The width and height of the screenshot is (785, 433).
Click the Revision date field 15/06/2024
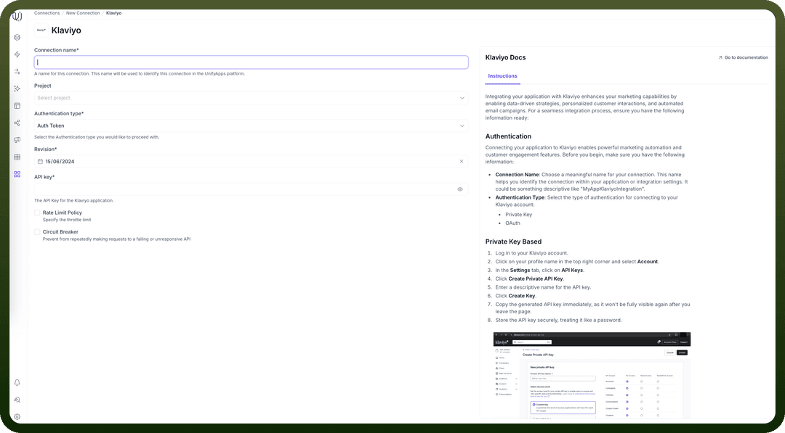(251, 161)
